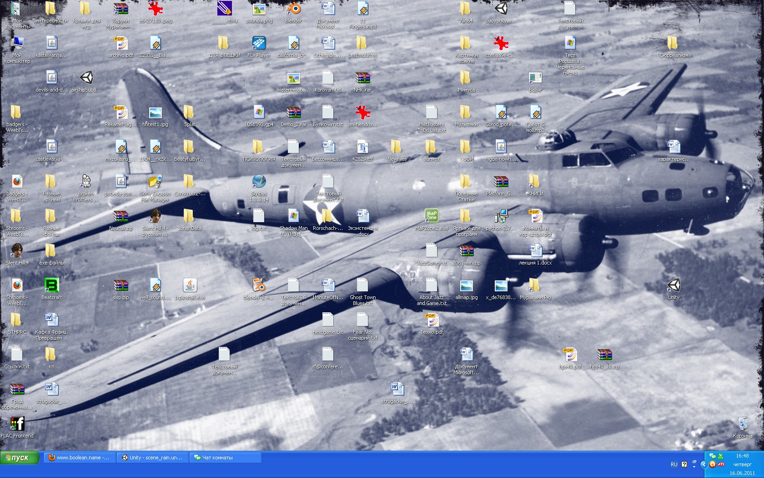Select the Broken Brothers desktop icon
Image resolution: width=764 pixels, height=478 pixels.
(x=86, y=182)
